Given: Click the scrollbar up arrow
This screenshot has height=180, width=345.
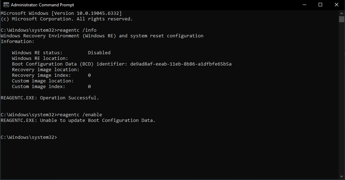Looking at the screenshot, I should (341, 13).
